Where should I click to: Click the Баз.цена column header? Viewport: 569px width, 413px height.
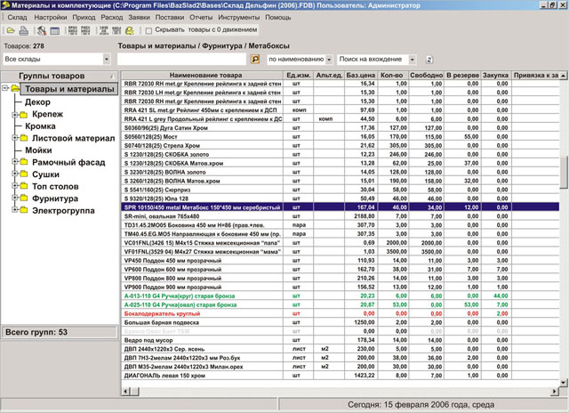361,75
